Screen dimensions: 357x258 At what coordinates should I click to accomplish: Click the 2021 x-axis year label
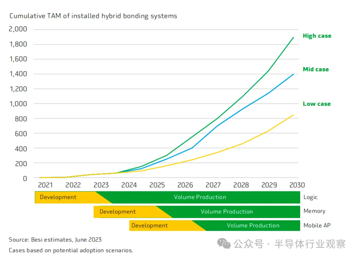(x=45, y=185)
